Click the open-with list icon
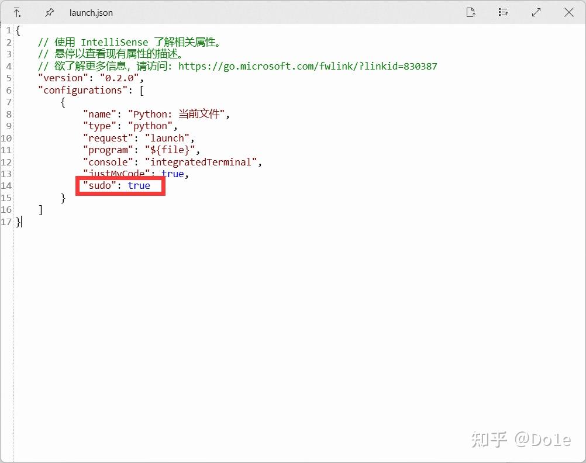Image resolution: width=586 pixels, height=463 pixels. coord(503,12)
